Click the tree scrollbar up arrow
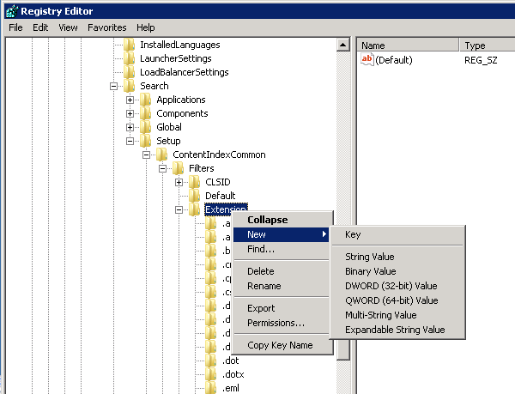This screenshot has height=394, width=515. (343, 45)
